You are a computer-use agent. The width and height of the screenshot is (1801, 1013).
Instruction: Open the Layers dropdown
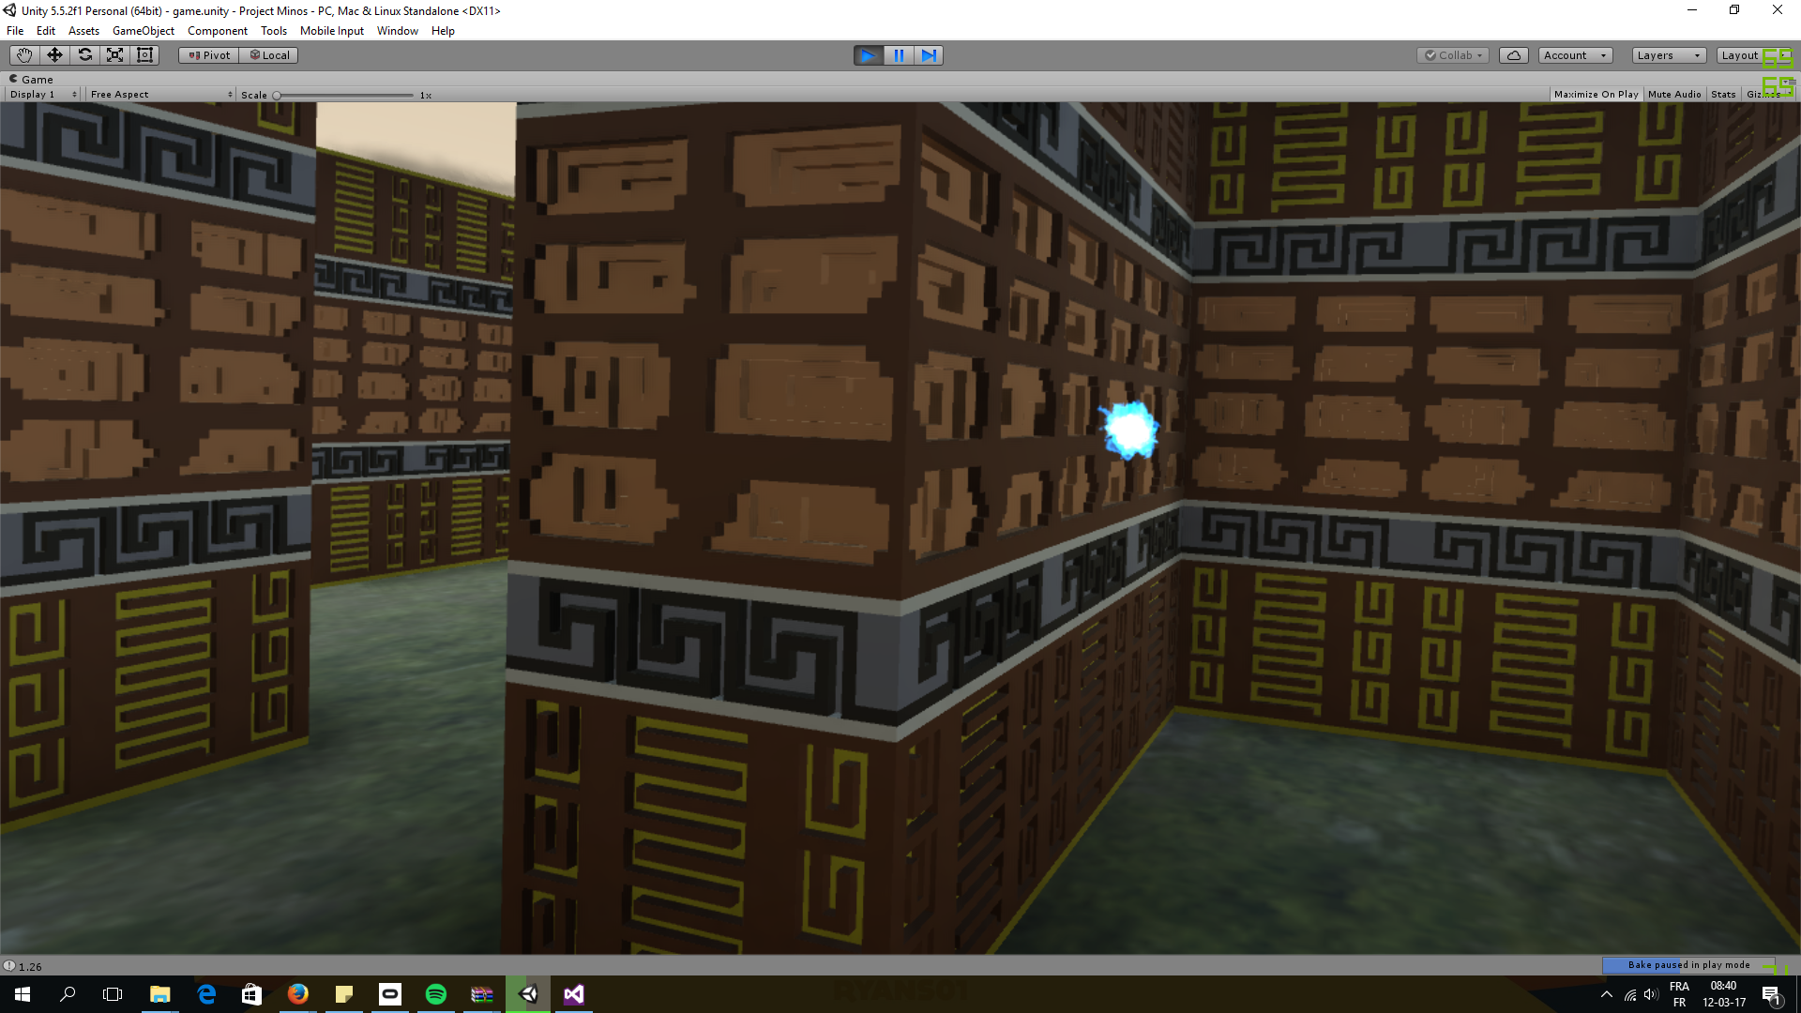(1668, 55)
